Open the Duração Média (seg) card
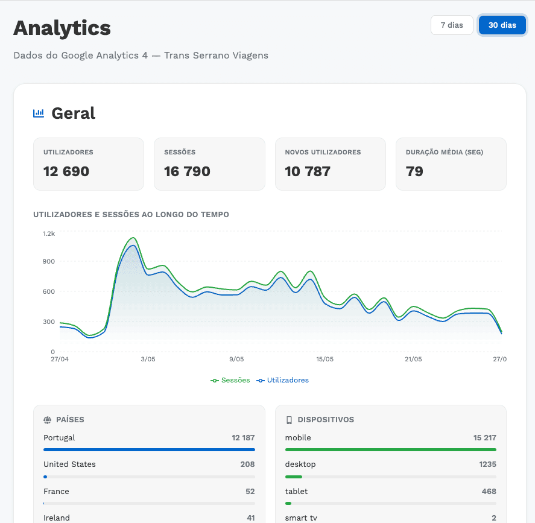 pos(451,164)
